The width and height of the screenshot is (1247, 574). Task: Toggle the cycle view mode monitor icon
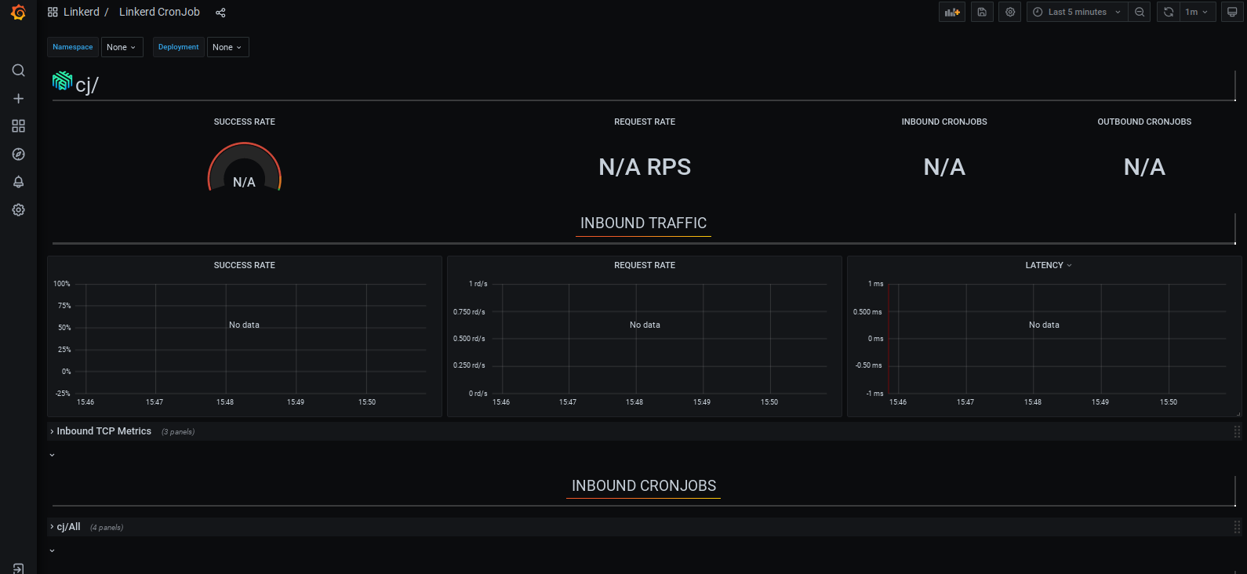pyautogui.click(x=1232, y=12)
